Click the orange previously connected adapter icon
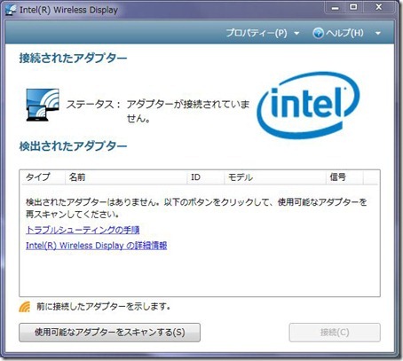This screenshot has width=403, height=361. (x=25, y=307)
